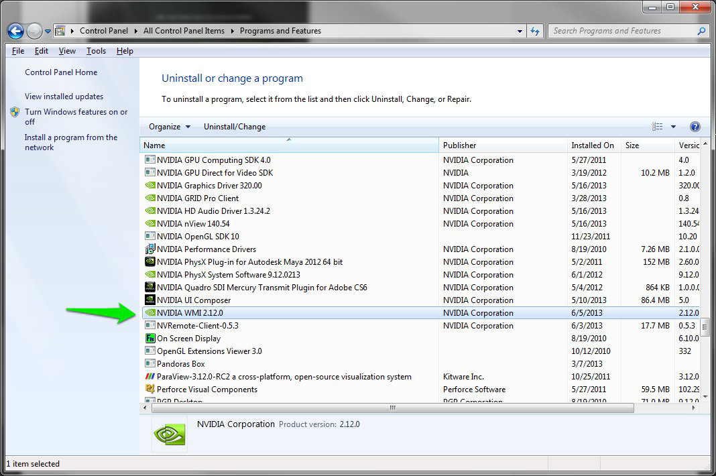Select Perforce Software publisher cell

click(474, 390)
